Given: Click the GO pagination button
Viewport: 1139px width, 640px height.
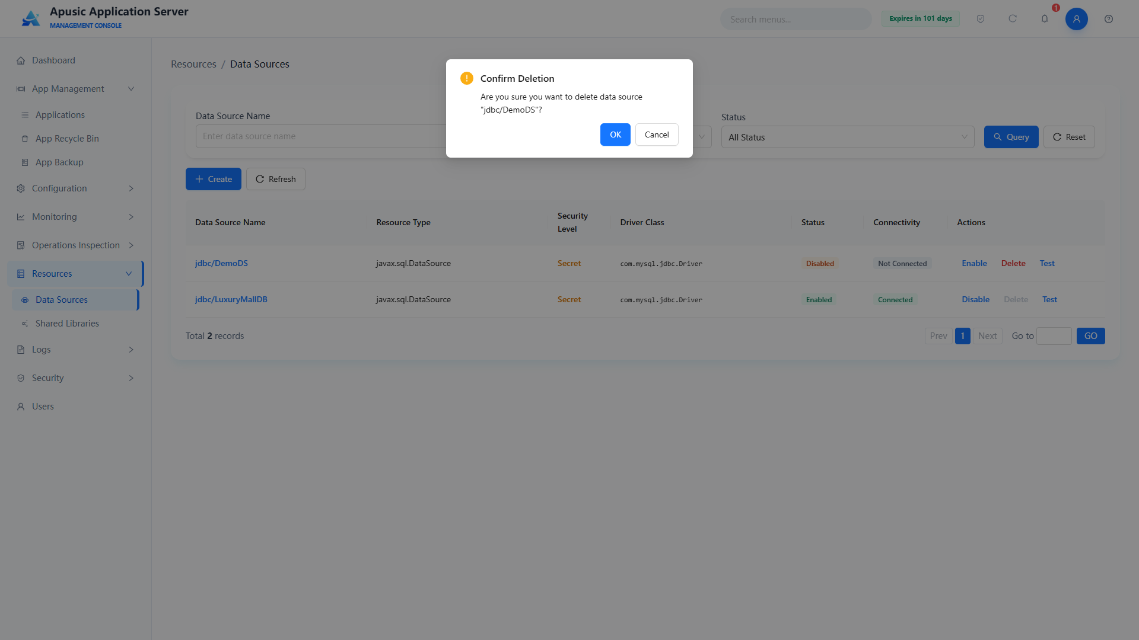Looking at the screenshot, I should pyautogui.click(x=1090, y=336).
